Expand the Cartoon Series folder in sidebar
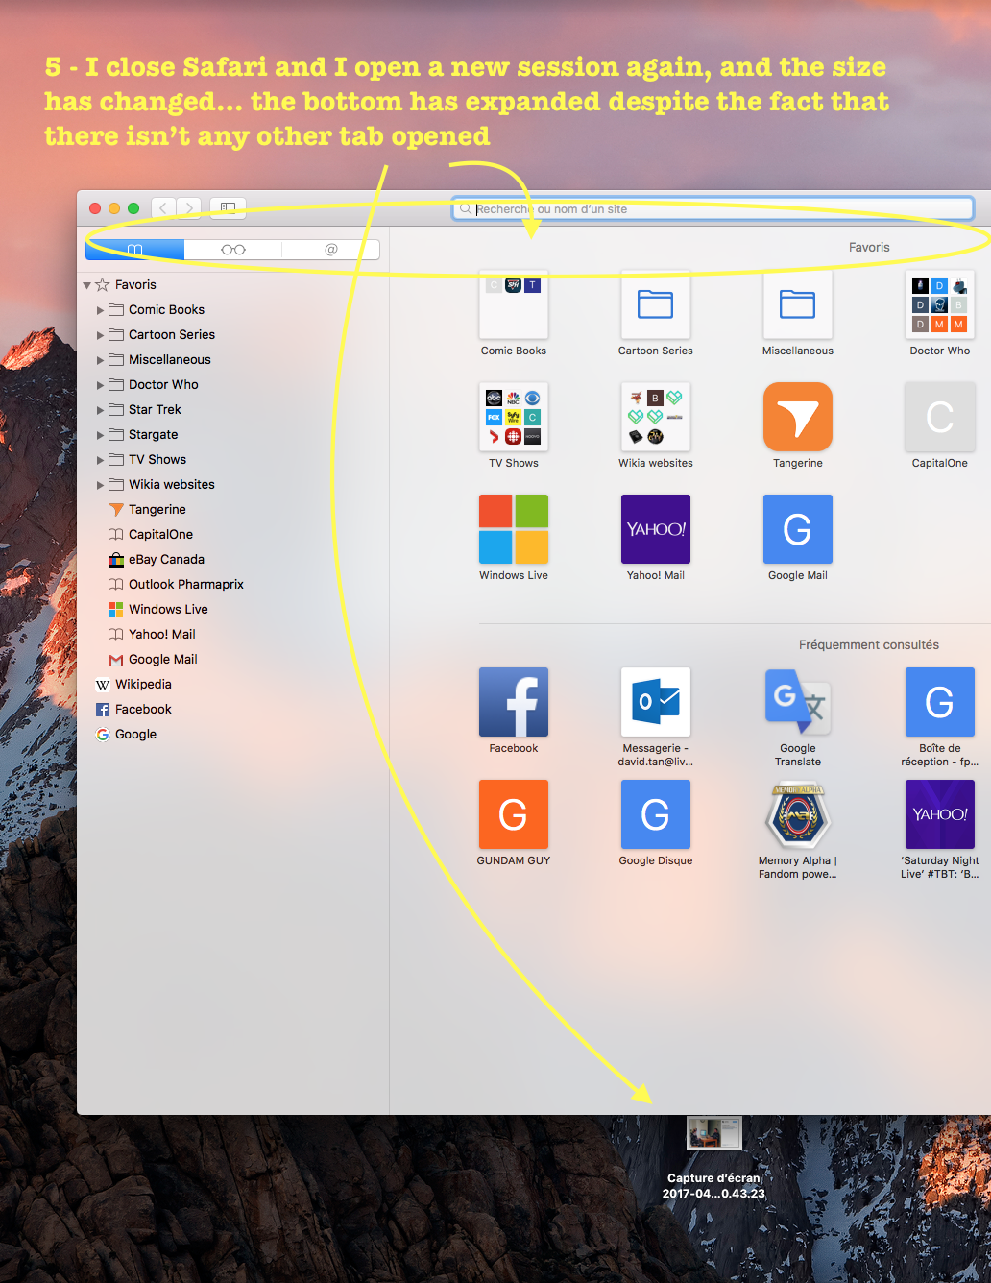This screenshot has height=1283, width=991. tap(101, 335)
